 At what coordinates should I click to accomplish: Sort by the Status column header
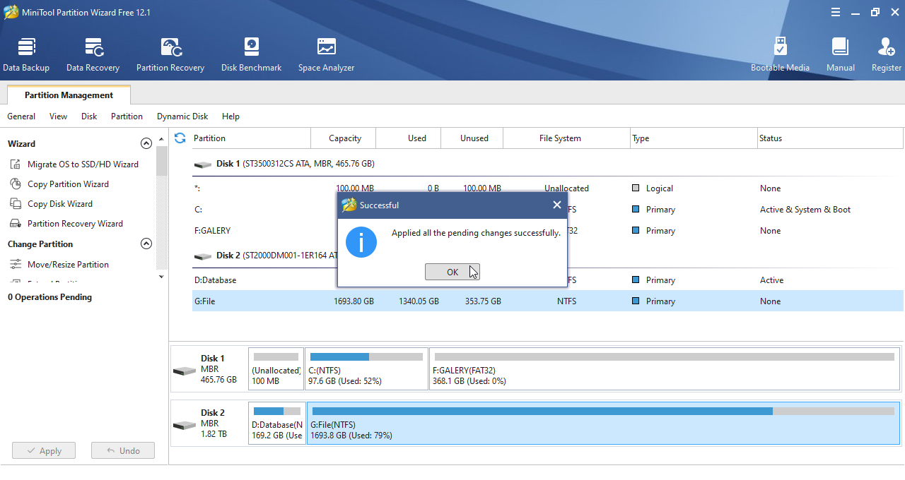coord(831,138)
